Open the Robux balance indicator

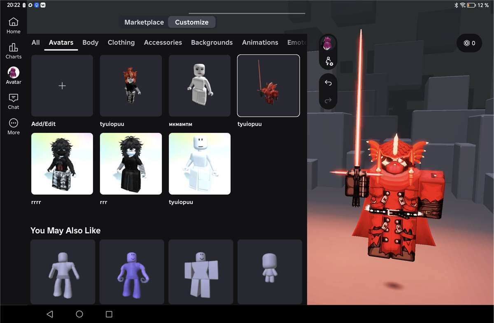(x=469, y=43)
